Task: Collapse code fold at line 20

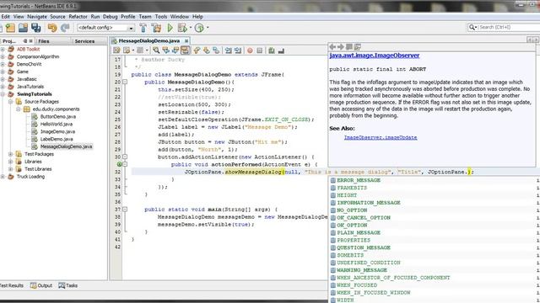Action: (125, 82)
